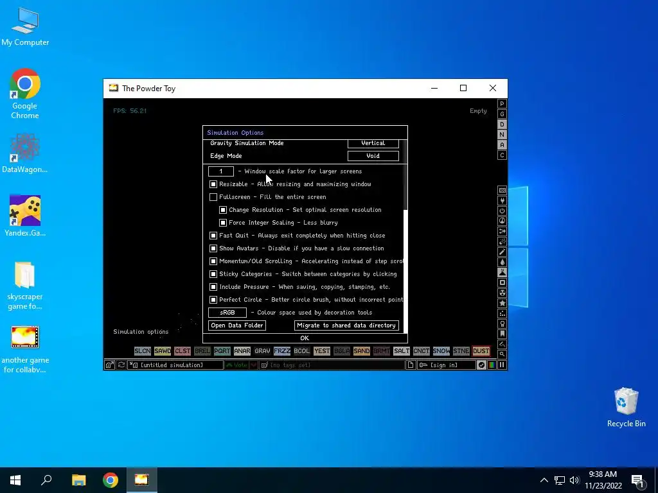The image size is (658, 493).
Task: Open renderer options rainbow icon
Action: 492,365
